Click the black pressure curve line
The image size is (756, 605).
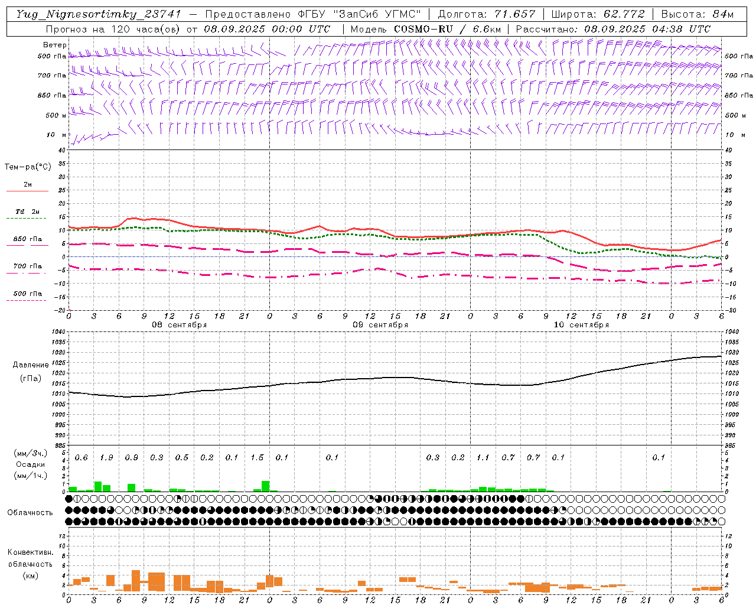pyautogui.click(x=396, y=378)
